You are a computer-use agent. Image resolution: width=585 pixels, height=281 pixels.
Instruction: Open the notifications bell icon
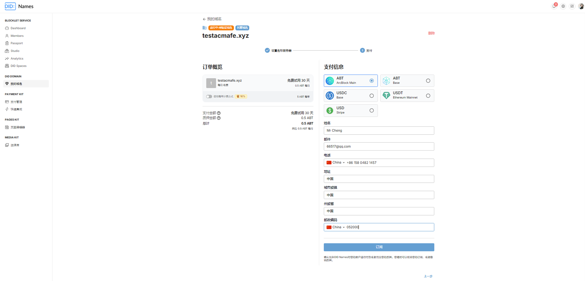point(554,6)
